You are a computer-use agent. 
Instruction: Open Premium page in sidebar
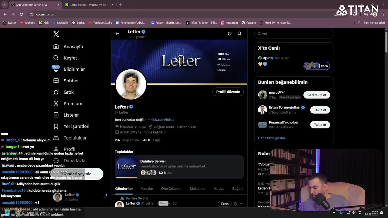click(x=68, y=104)
